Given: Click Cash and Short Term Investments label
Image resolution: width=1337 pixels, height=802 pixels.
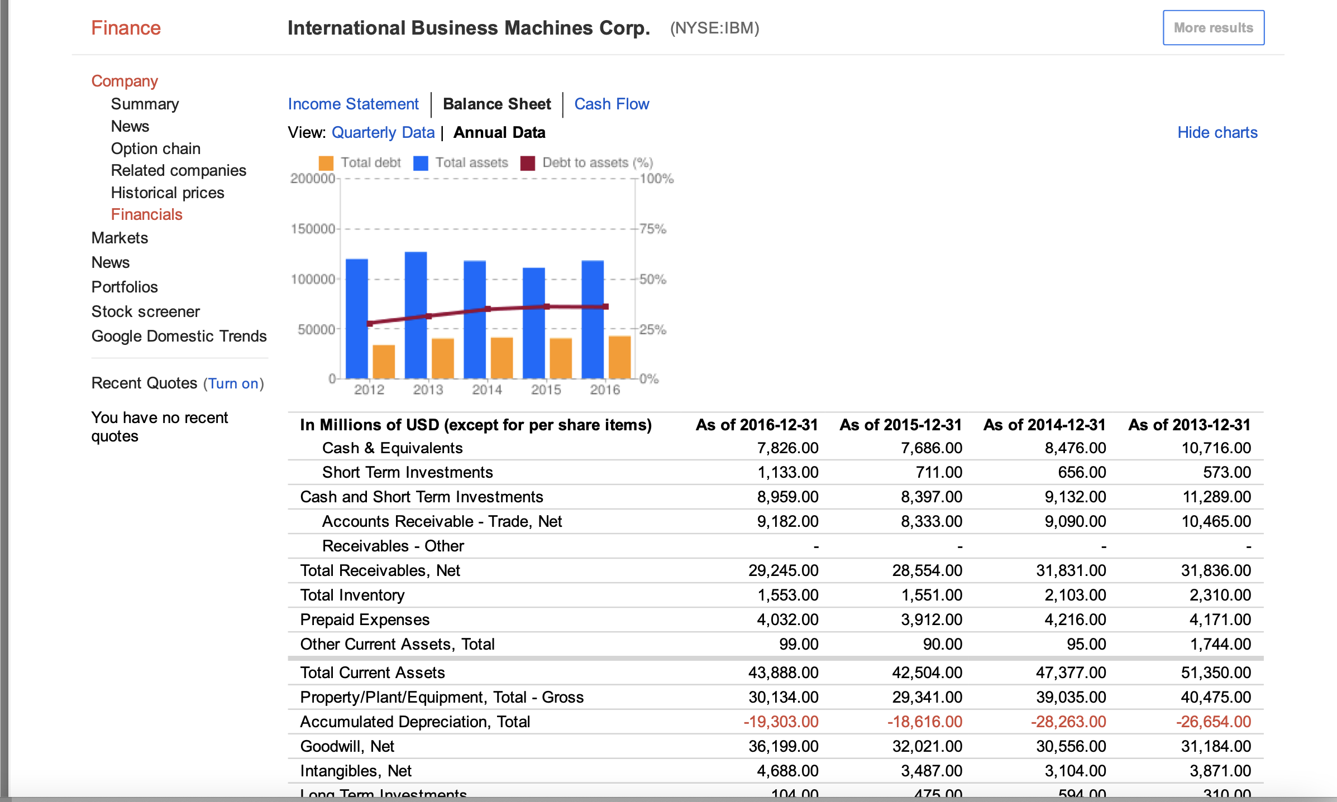Looking at the screenshot, I should coord(421,497).
